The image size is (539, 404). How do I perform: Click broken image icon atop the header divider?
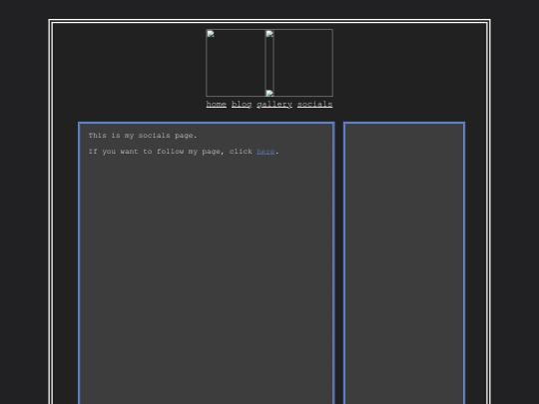tap(269, 34)
